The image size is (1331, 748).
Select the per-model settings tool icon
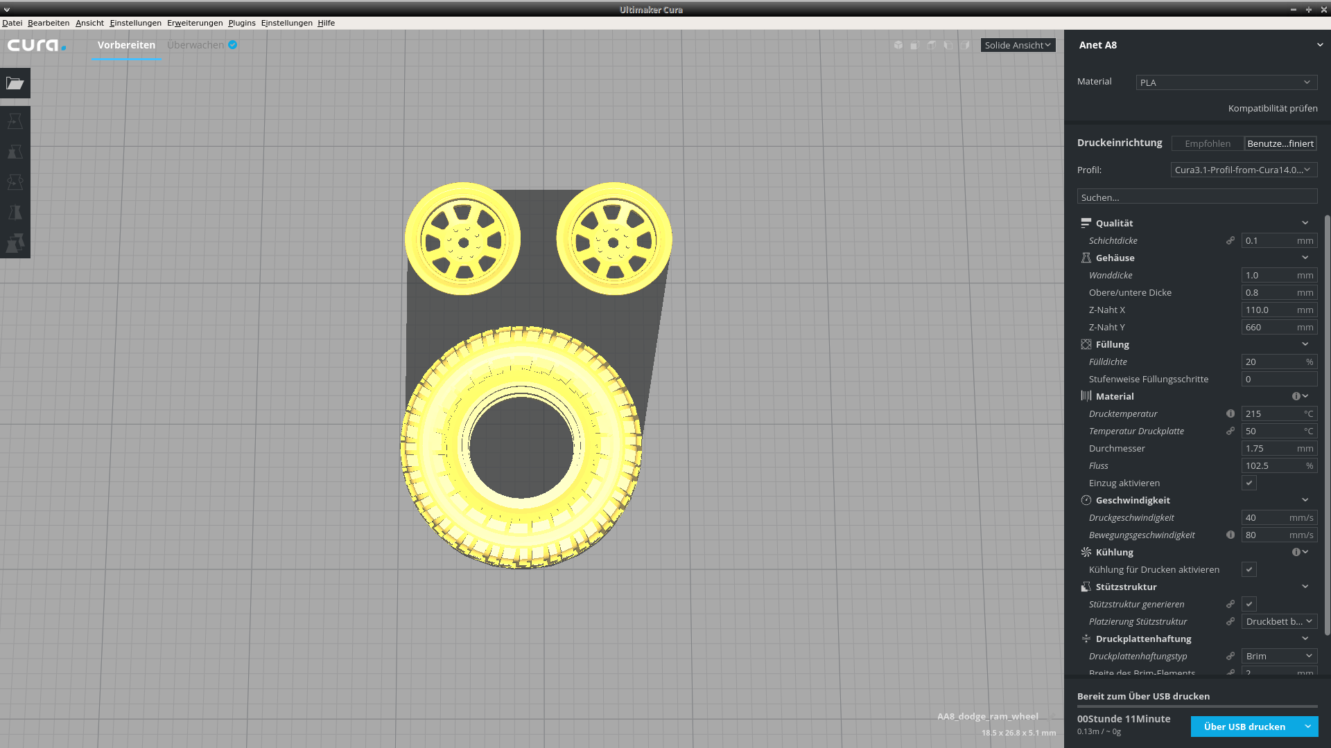[x=15, y=243]
